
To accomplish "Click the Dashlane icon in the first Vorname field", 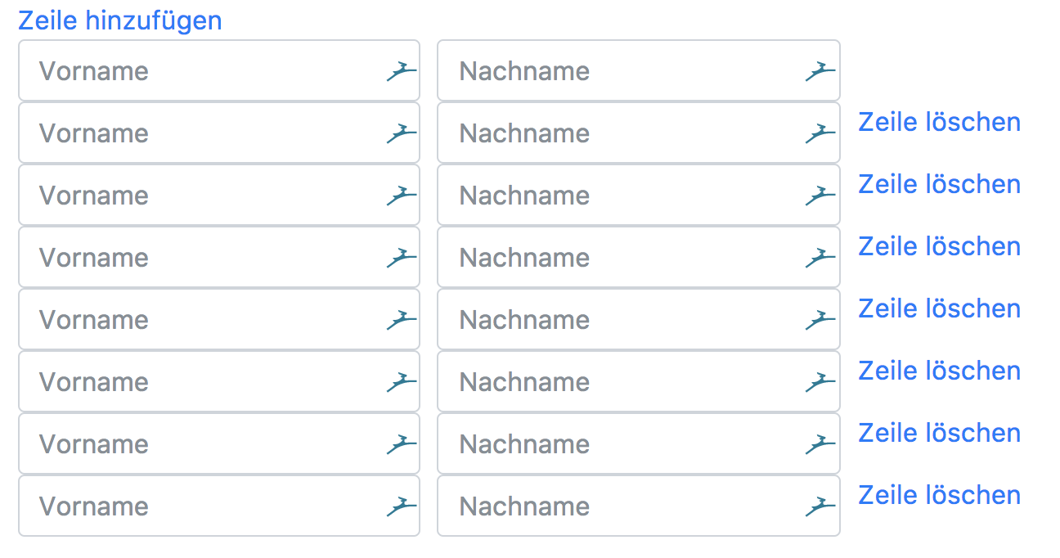I will [402, 71].
